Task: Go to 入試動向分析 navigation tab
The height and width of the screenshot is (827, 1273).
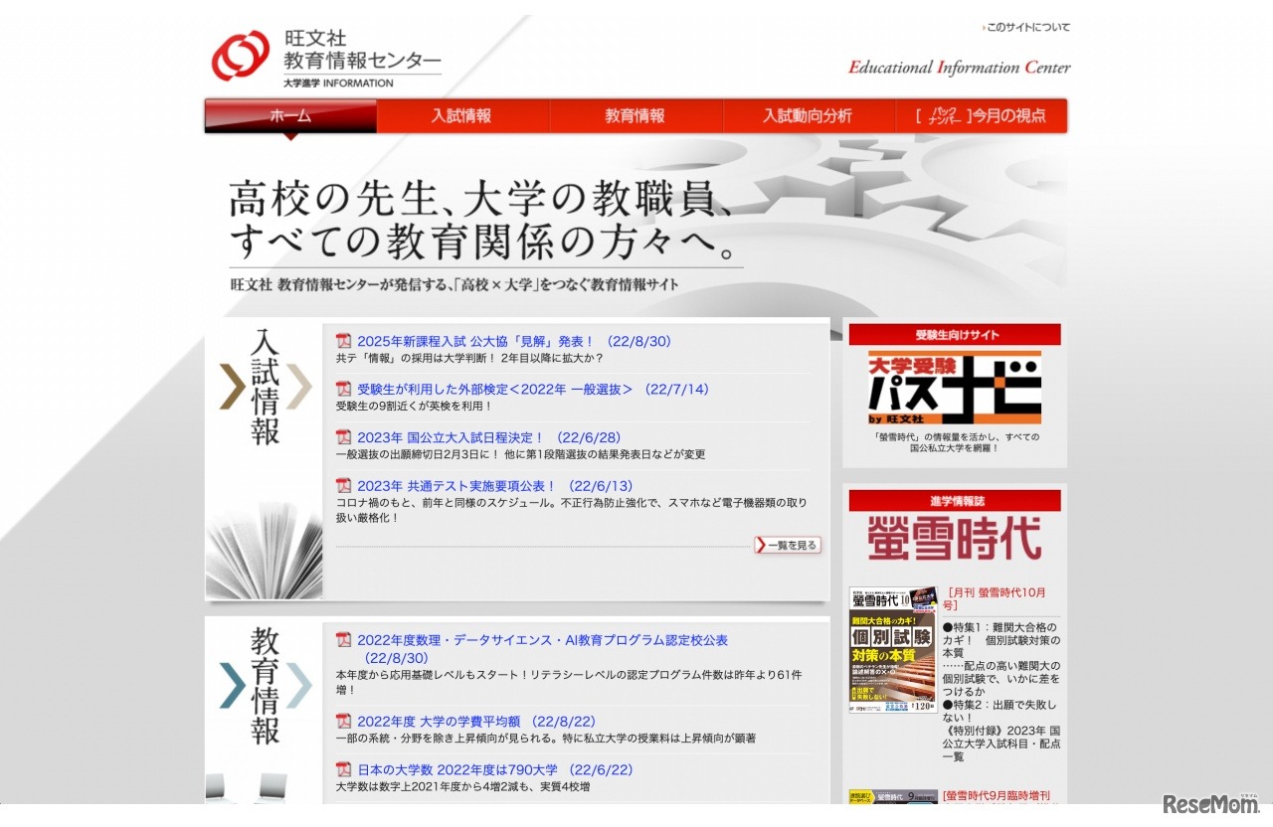Action: [x=809, y=116]
